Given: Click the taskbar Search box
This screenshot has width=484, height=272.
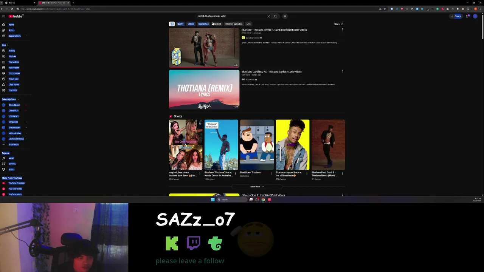Looking at the screenshot, I should click(x=231, y=199).
